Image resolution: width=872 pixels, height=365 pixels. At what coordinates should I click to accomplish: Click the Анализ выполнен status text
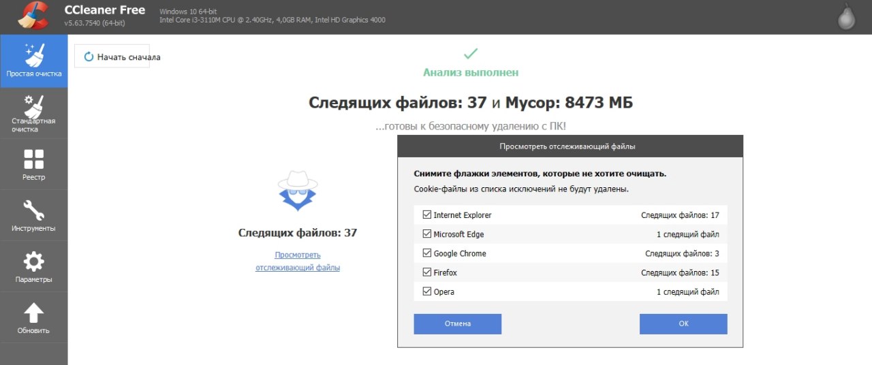471,72
